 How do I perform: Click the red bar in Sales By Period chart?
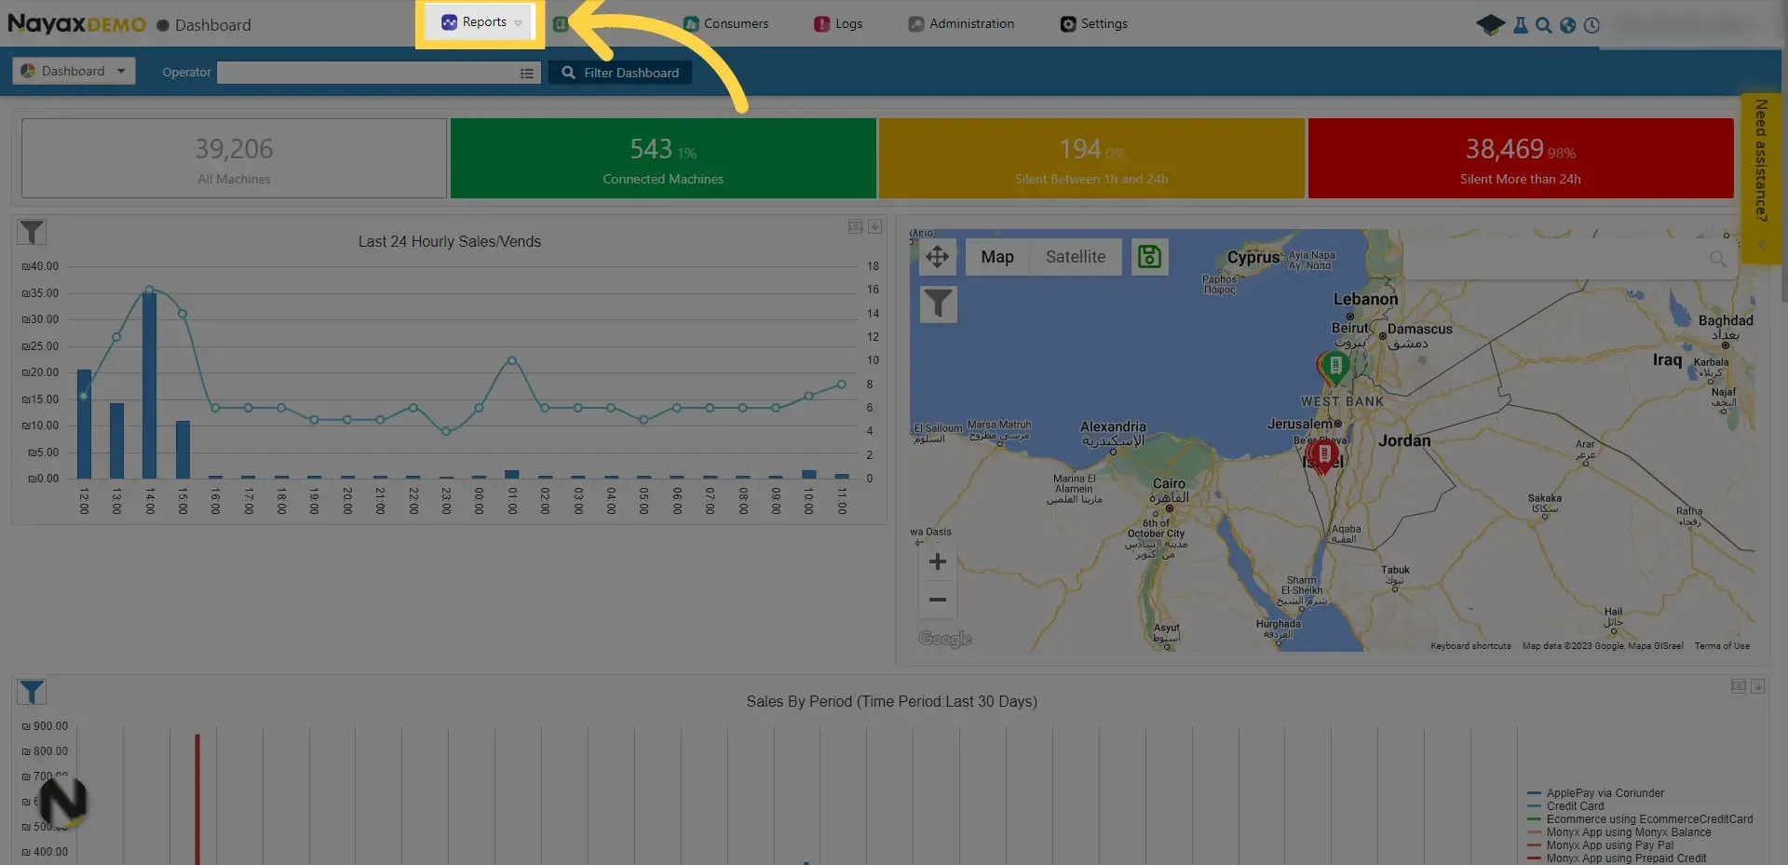(x=197, y=800)
